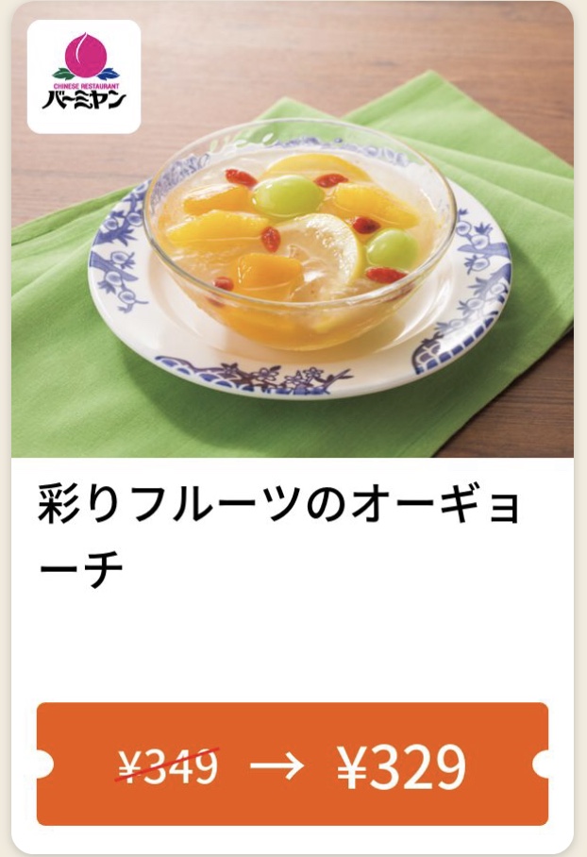Click the pink peach in the logo

[x=85, y=54]
